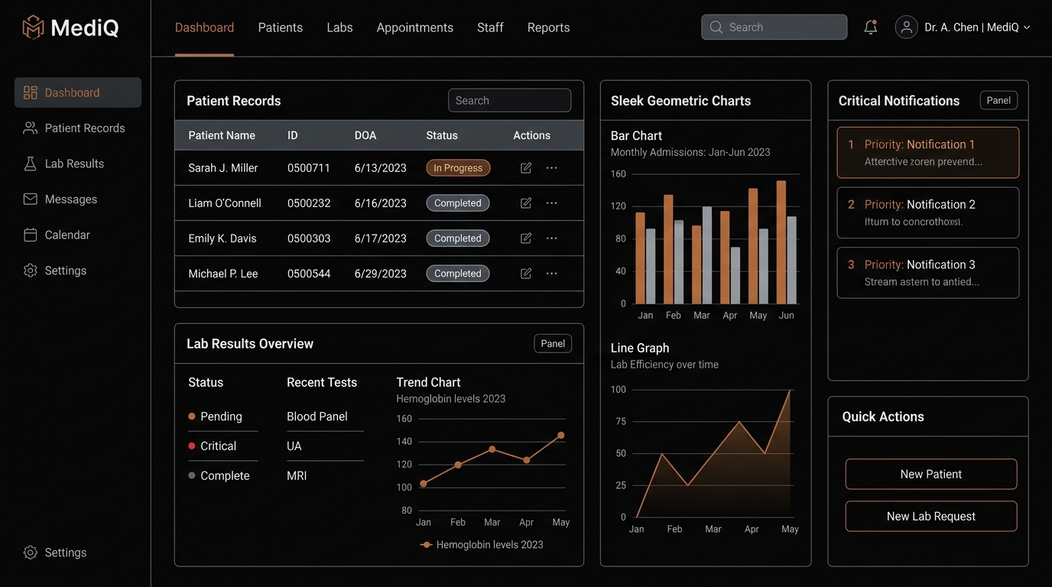Click the Pending status entry
The height and width of the screenshot is (587, 1052).
[215, 417]
